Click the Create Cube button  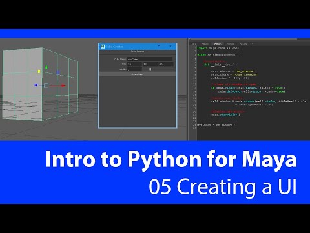click(138, 74)
